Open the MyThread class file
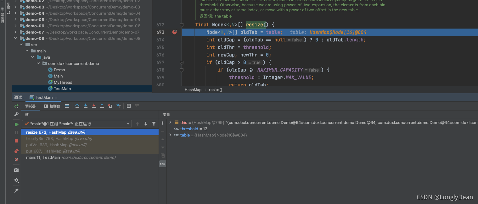The image size is (478, 204). [63, 82]
